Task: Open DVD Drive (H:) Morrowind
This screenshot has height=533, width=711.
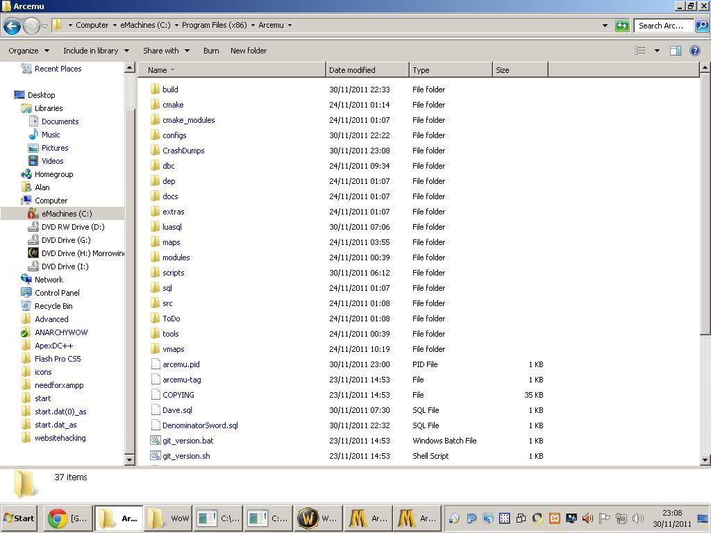Action: (83, 253)
